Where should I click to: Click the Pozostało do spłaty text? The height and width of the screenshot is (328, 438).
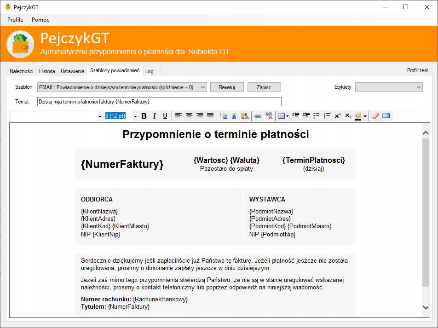pos(226,169)
